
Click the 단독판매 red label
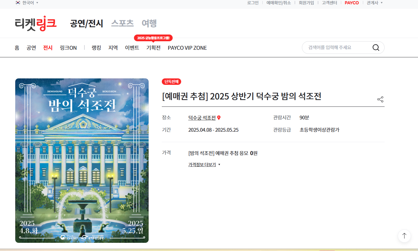click(171, 82)
